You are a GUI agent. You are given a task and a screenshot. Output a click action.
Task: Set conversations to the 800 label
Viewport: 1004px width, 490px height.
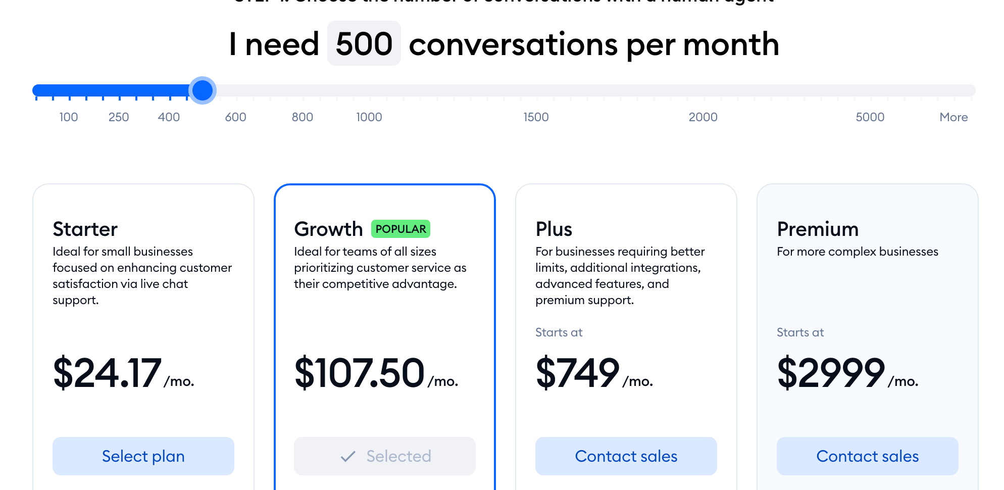pos(303,117)
